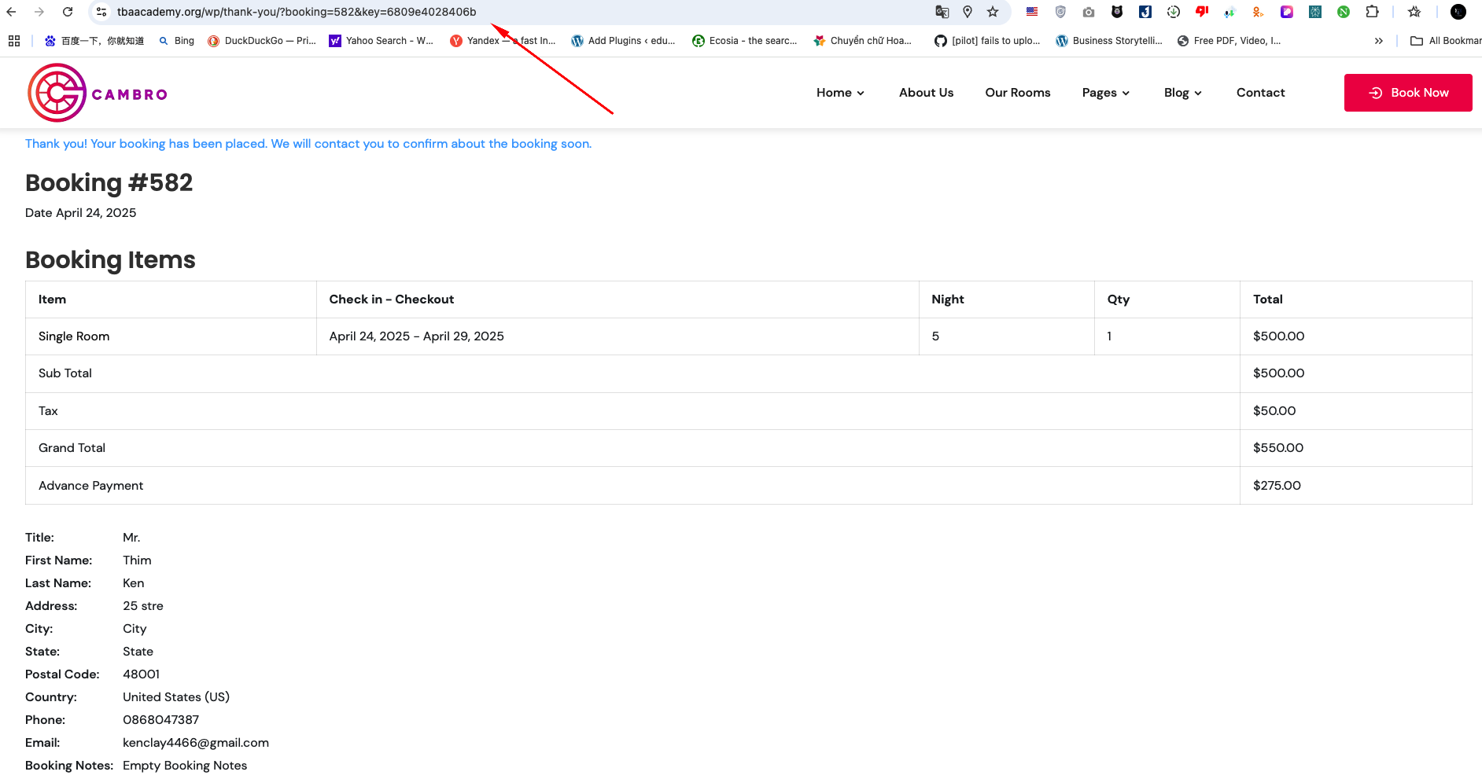1482x779 pixels.
Task: Open the Chrome profile avatar
Action: tap(1458, 12)
